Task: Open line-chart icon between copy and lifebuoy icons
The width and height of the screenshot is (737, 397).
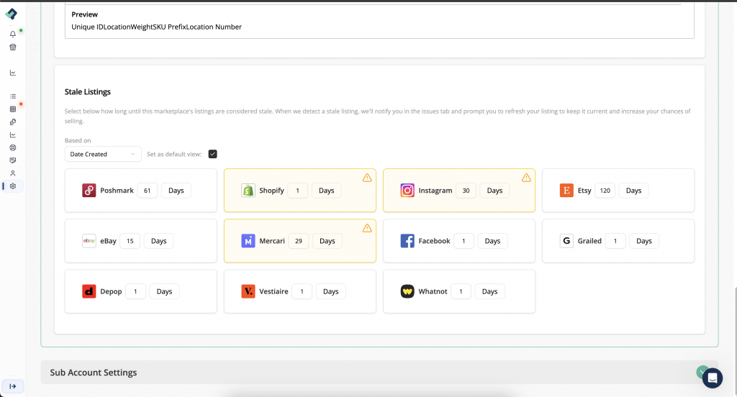Action: (13, 134)
